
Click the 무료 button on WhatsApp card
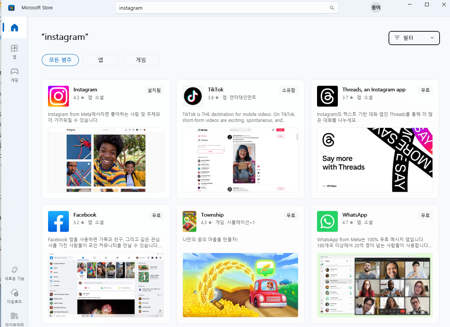[425, 216]
